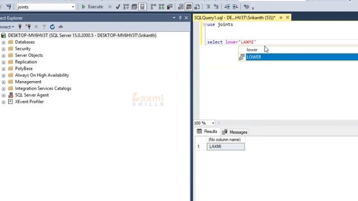Close the SQLQuery1.sql tab

coord(288,17)
